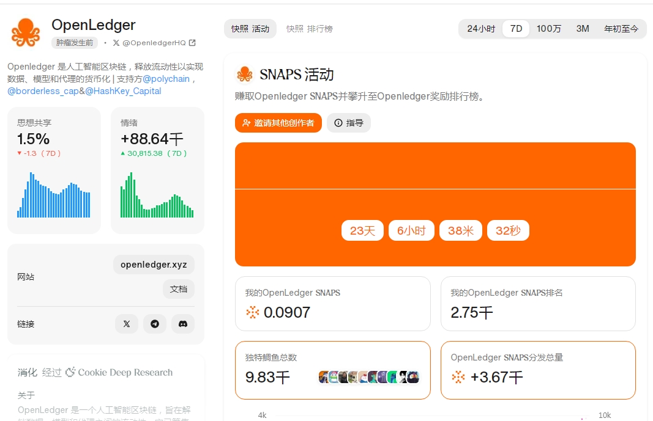Click the @OpenledgerHQ handle text
653x421 pixels.
point(154,43)
